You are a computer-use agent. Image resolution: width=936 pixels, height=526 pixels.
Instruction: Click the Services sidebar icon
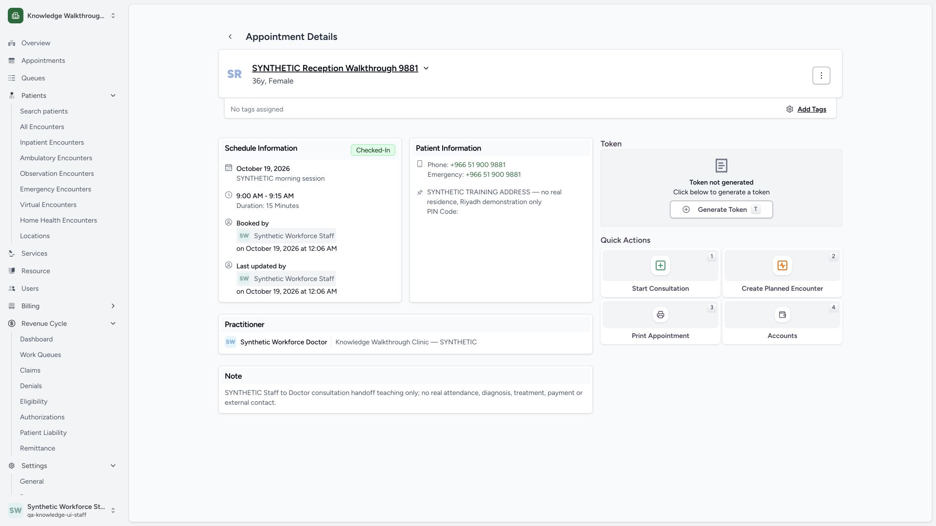12,253
